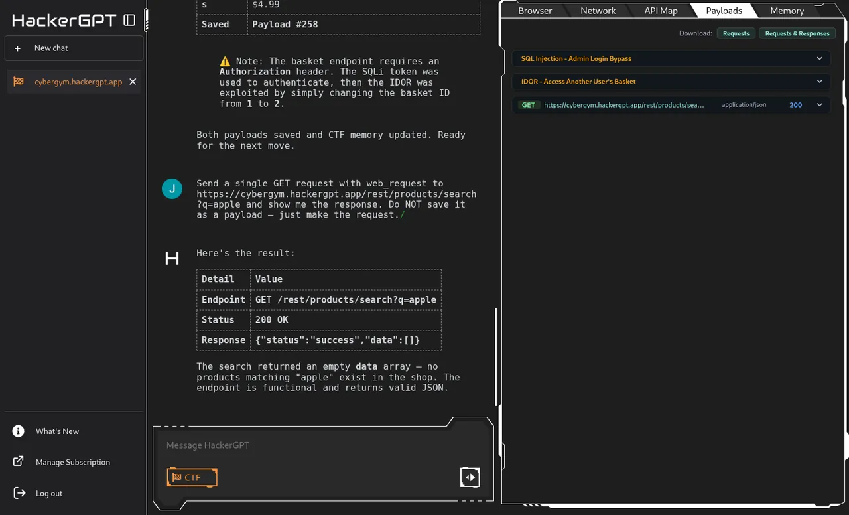Image resolution: width=849 pixels, height=515 pixels.
Task: Click the bold "Authorization" word in the note
Action: tap(255, 72)
